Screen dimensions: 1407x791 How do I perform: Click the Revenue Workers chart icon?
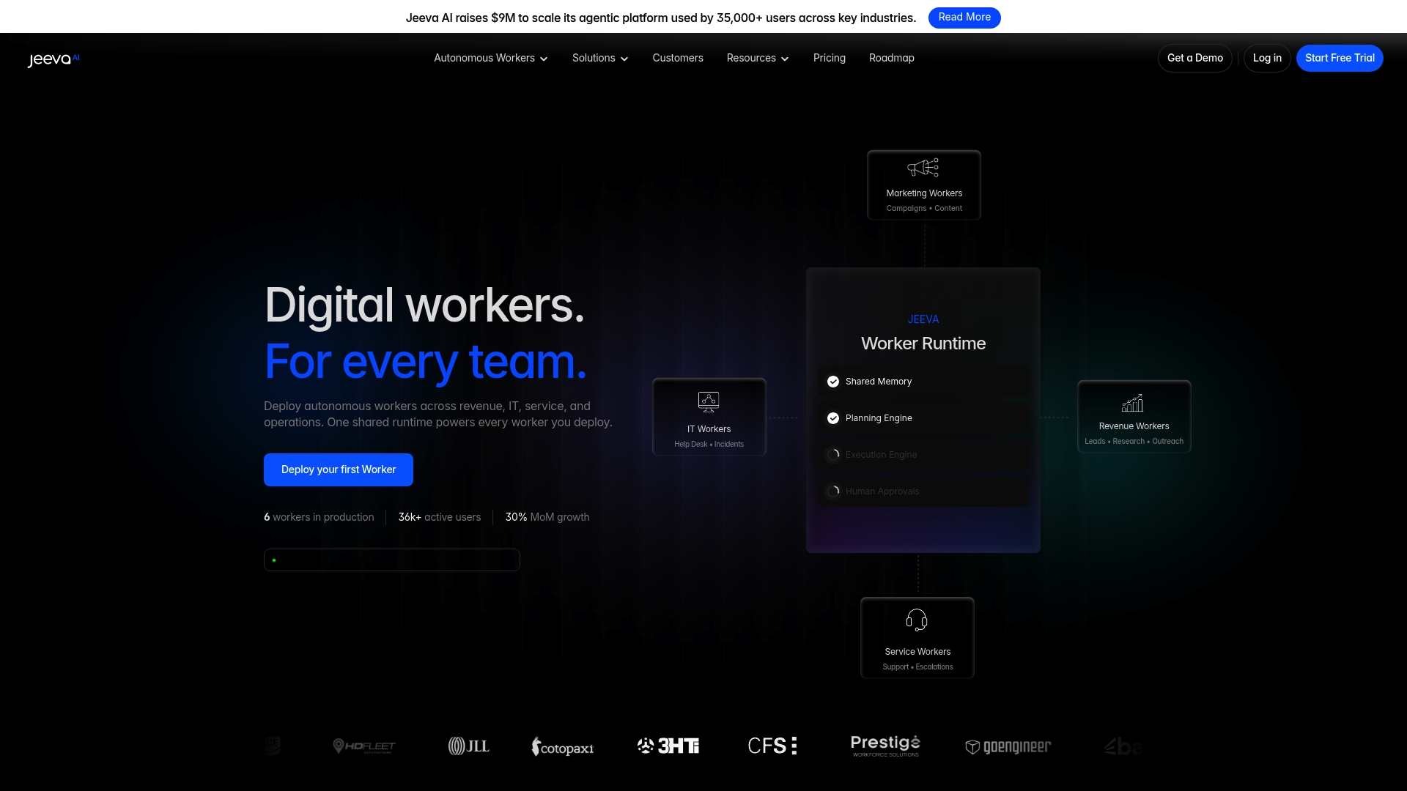(1133, 402)
